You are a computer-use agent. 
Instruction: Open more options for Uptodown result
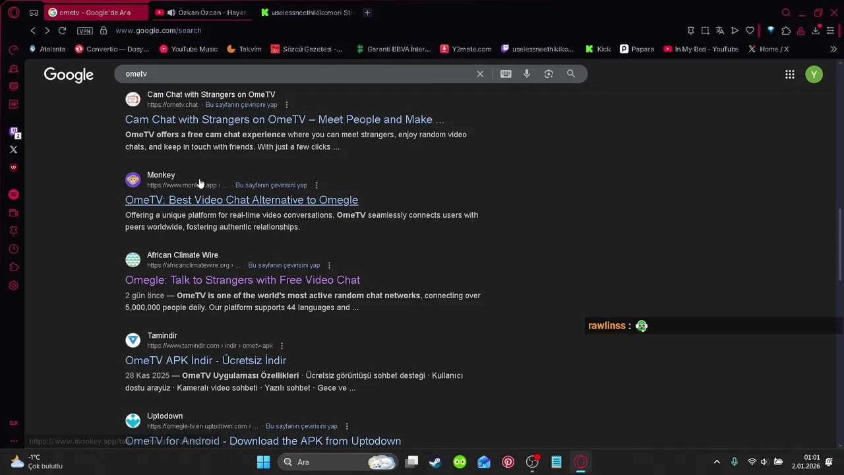coord(347,426)
